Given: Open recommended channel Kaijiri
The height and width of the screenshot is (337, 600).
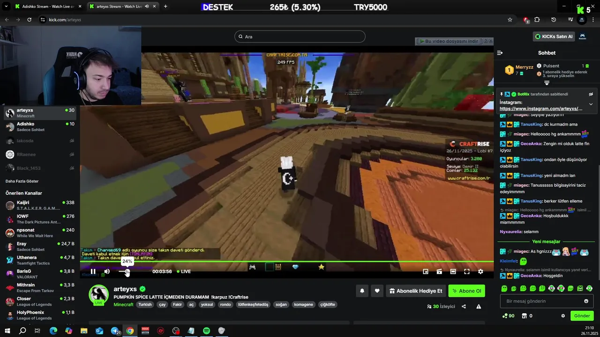Looking at the screenshot, I should pos(40,205).
